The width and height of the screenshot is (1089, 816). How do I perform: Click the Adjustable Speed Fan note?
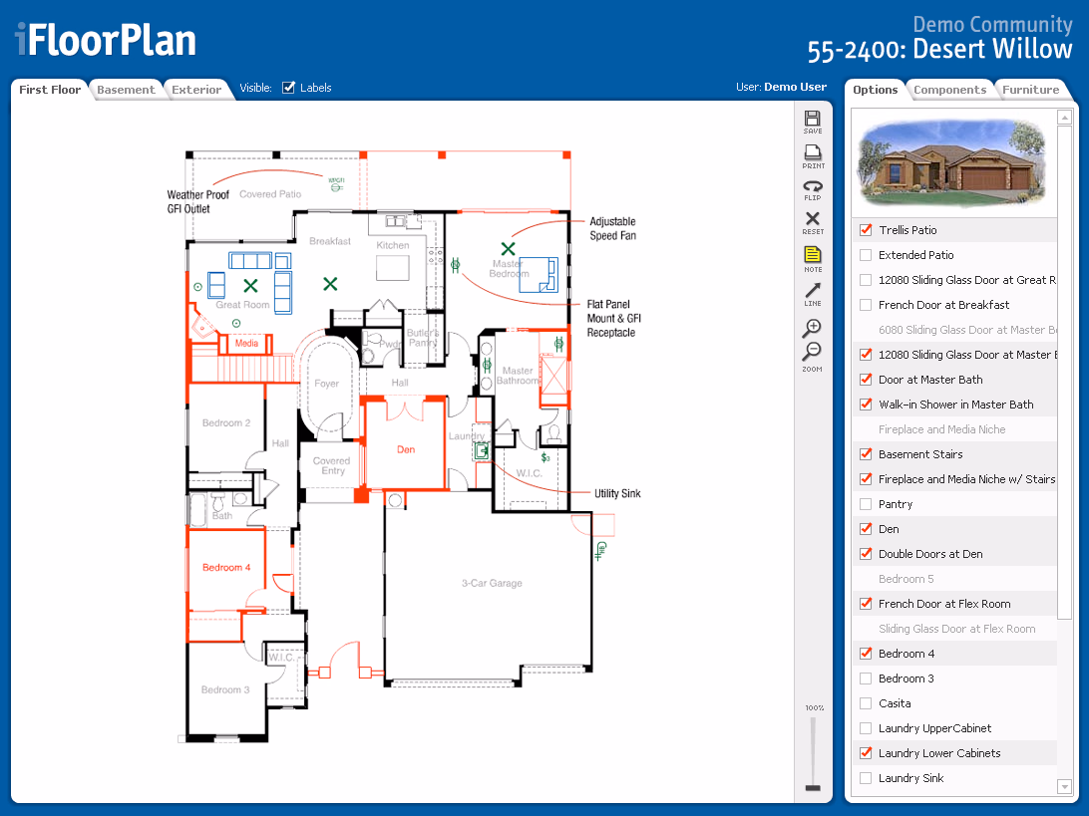(612, 228)
